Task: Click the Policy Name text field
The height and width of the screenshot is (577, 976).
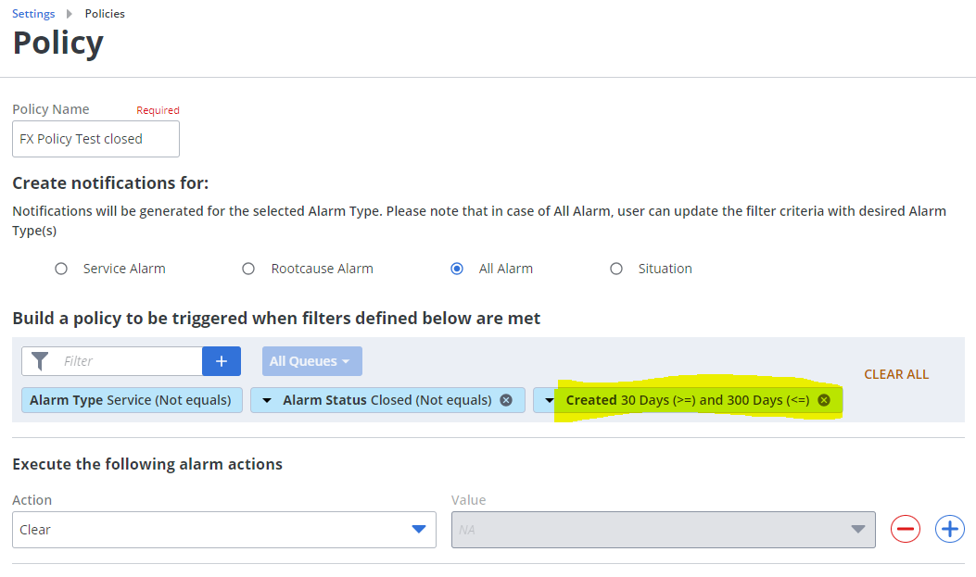Action: pos(95,139)
